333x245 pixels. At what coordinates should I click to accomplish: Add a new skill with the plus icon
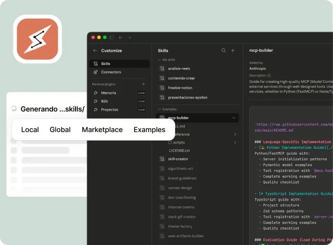pos(233,51)
